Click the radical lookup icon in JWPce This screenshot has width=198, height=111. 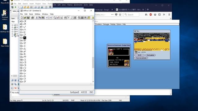(x=82, y=18)
